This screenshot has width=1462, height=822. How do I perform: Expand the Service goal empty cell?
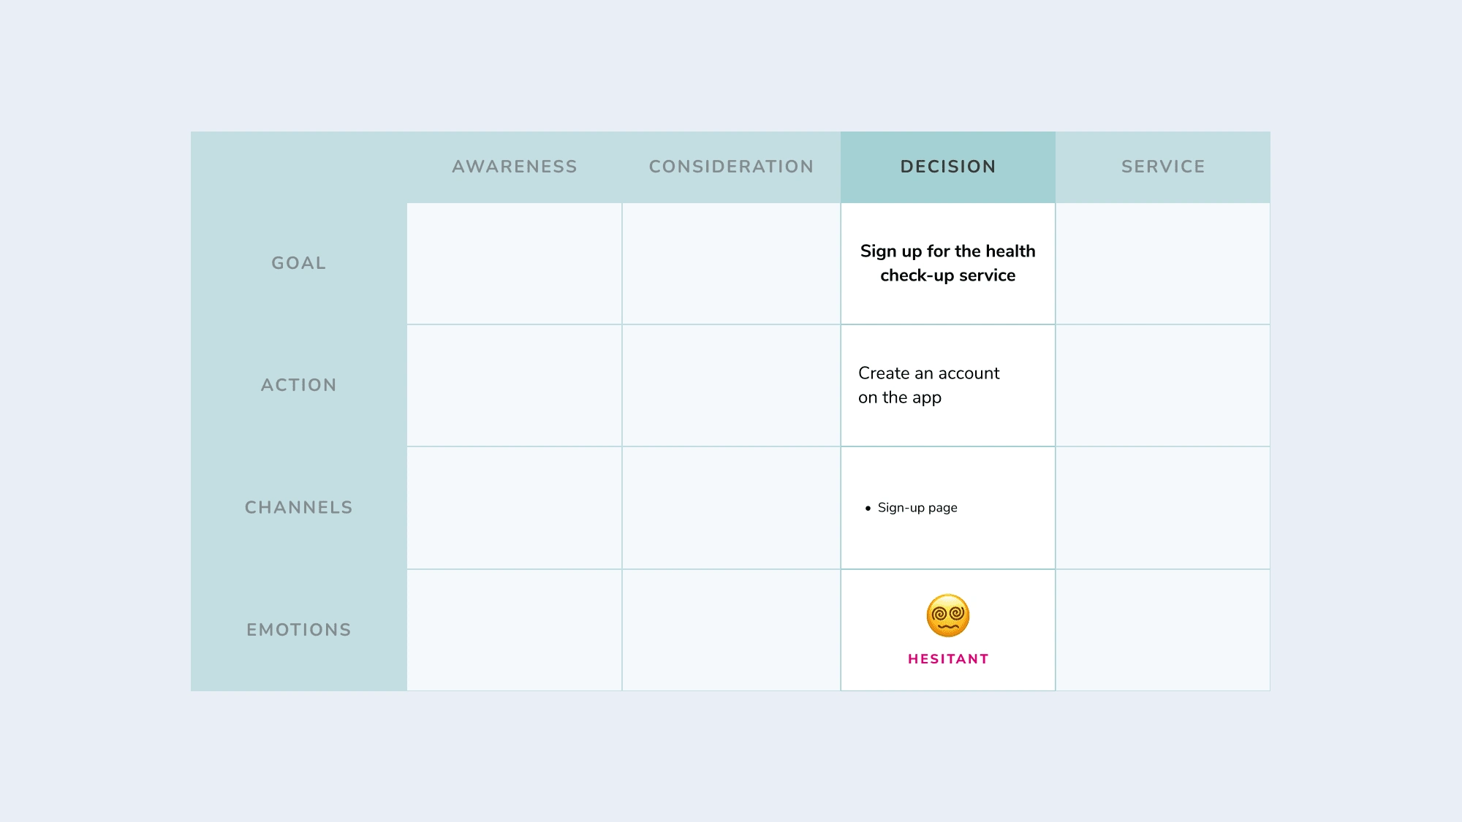[1162, 263]
